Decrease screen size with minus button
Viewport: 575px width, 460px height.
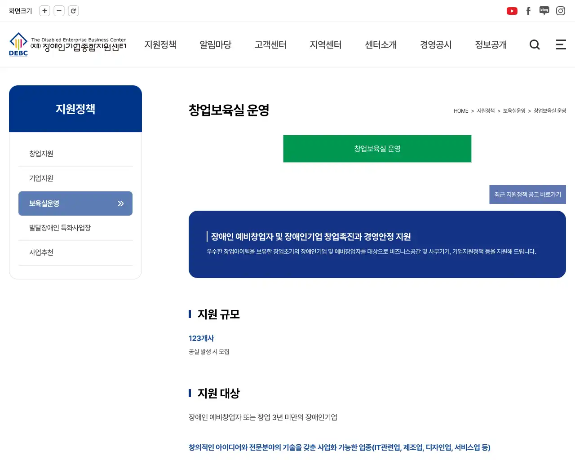pyautogui.click(x=59, y=11)
